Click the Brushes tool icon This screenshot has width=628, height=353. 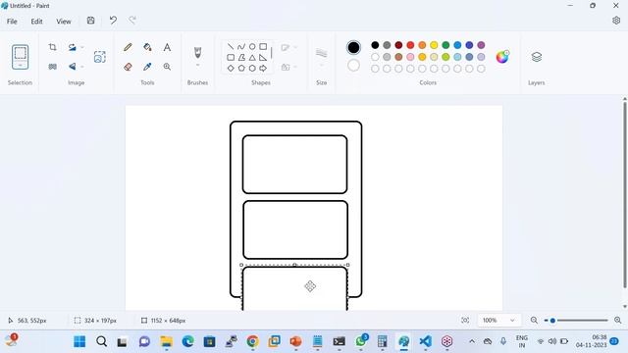tap(197, 52)
